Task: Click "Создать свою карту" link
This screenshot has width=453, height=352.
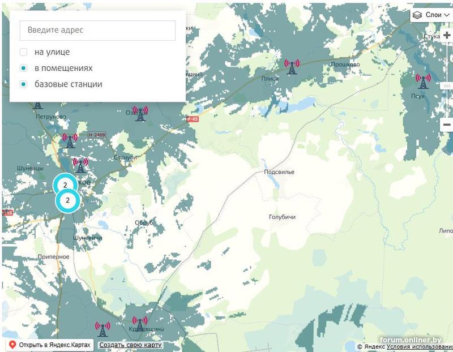Action: point(130,345)
